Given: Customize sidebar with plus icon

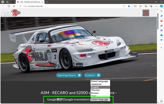Looking at the screenshot, I should pos(161,48).
